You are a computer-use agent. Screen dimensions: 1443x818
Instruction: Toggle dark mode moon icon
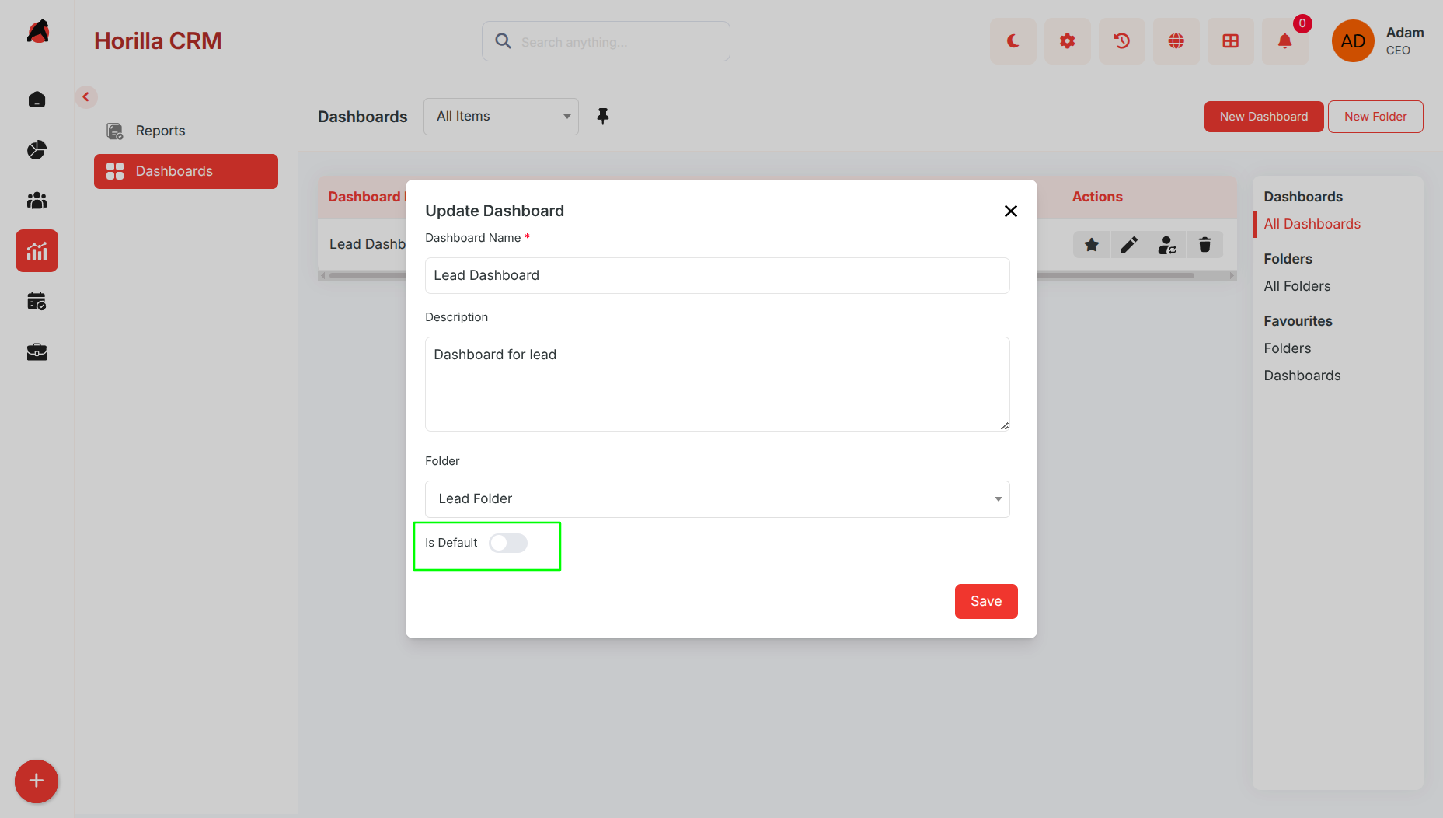tap(1013, 41)
